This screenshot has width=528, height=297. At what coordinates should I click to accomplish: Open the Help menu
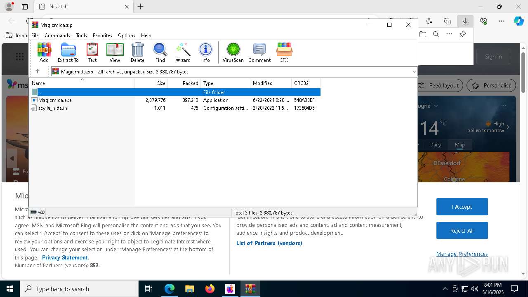tap(146, 35)
